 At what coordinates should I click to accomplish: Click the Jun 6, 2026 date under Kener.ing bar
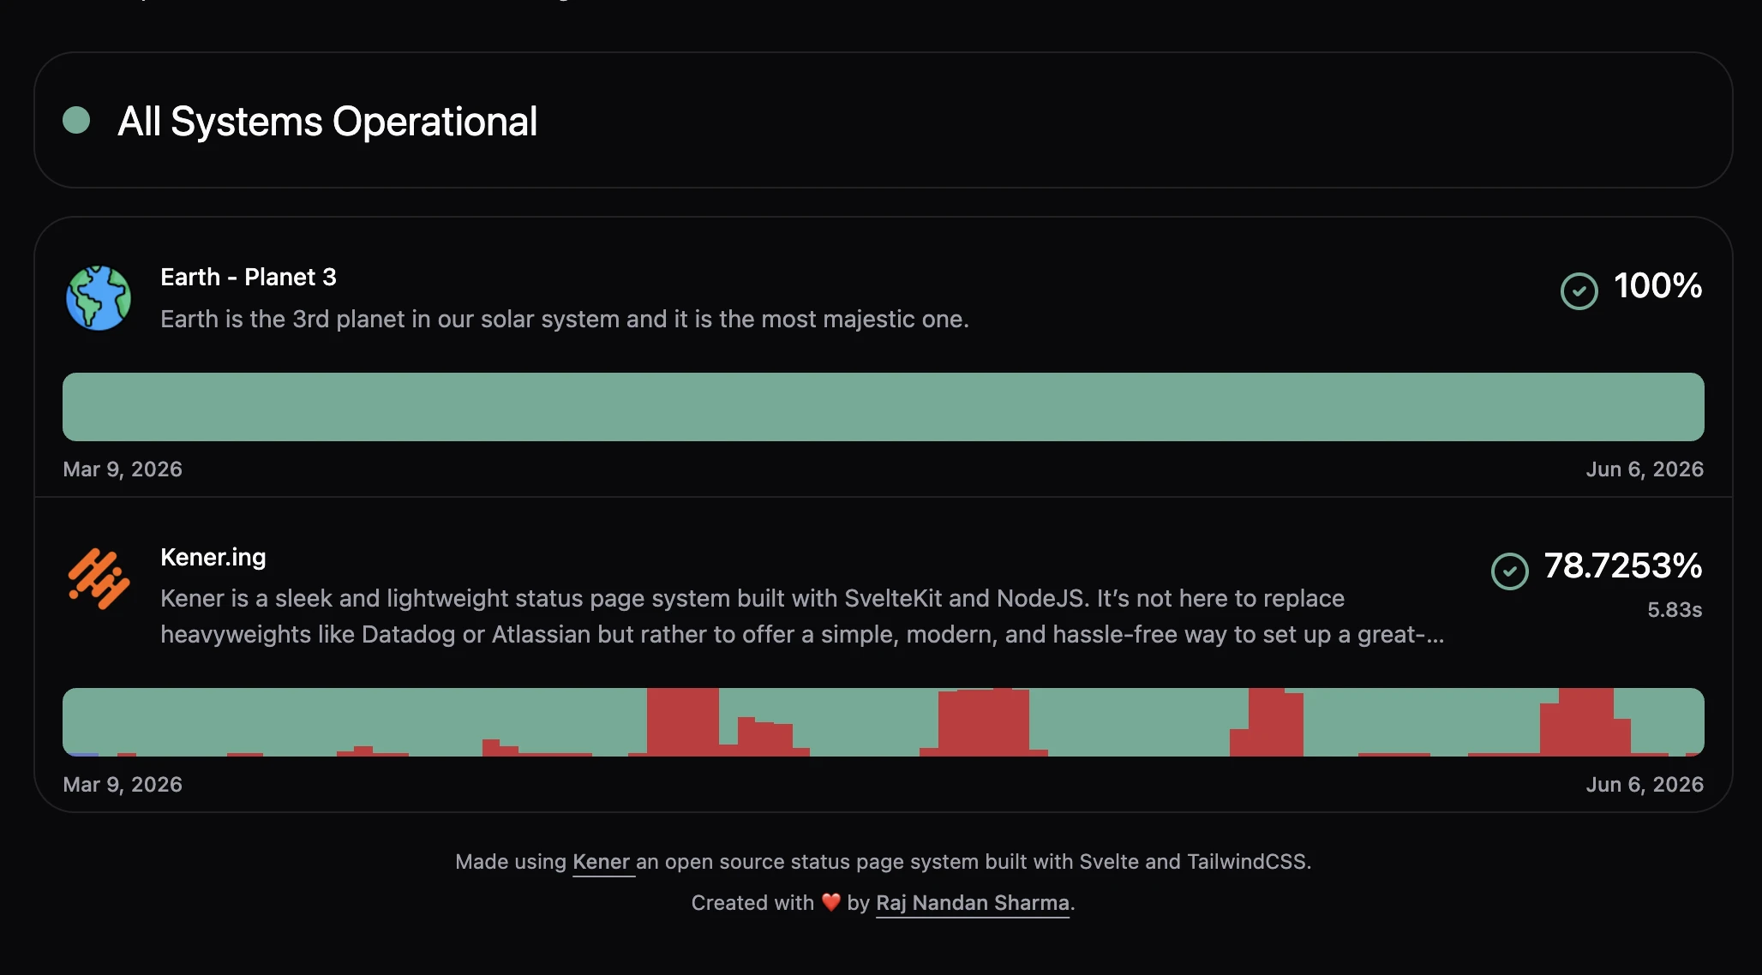click(x=1645, y=784)
